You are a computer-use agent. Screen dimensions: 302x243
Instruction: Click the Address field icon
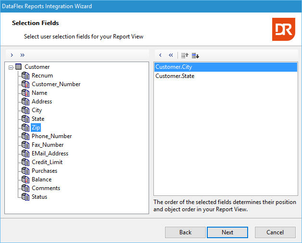click(x=25, y=102)
